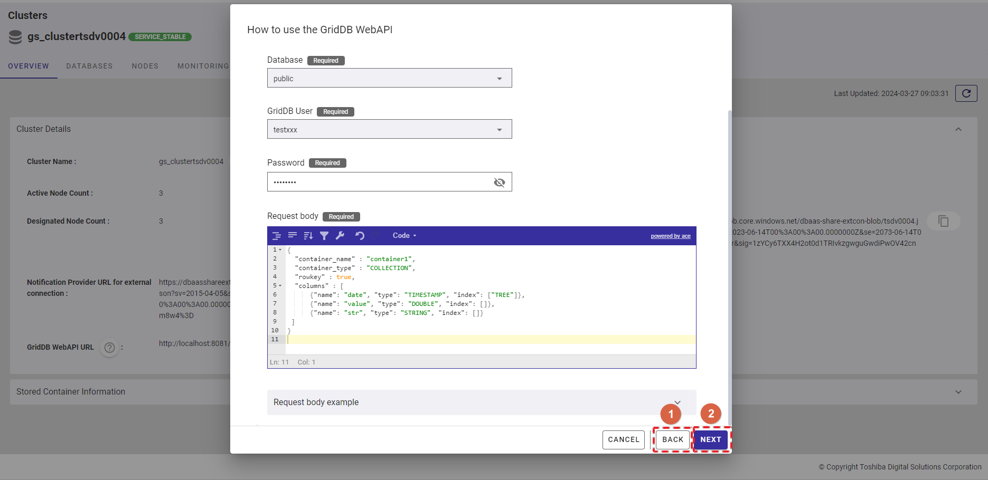Collapse the fold arrow on editor line 1
This screenshot has width=988, height=480.
tap(280, 250)
